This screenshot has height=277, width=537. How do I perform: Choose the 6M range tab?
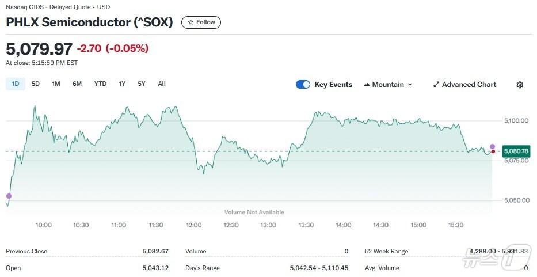point(77,84)
